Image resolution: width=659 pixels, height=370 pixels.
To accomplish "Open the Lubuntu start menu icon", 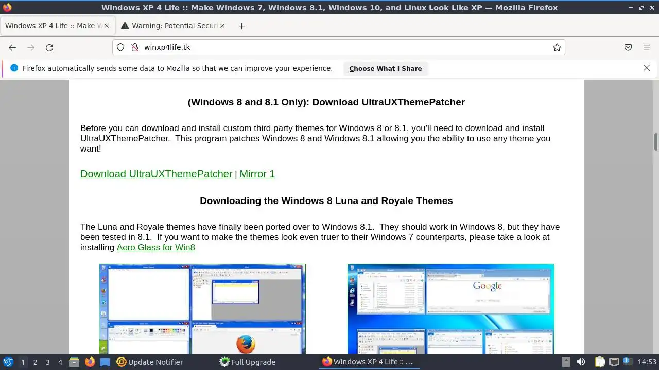I will point(8,362).
